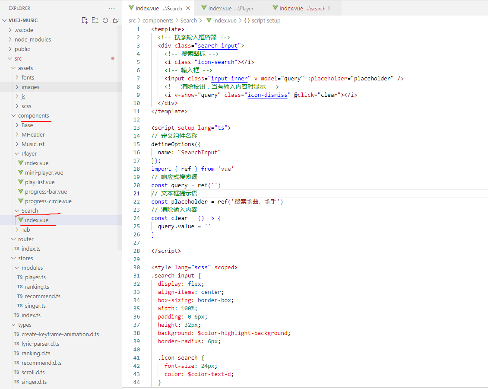The height and width of the screenshot is (389, 488).
Task: Open mini-player.vue file
Action: pyautogui.click(x=44, y=172)
